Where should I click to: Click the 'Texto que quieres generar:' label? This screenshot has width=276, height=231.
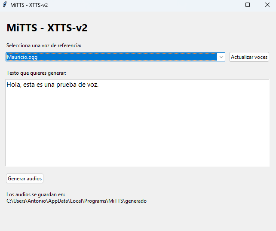click(x=36, y=73)
